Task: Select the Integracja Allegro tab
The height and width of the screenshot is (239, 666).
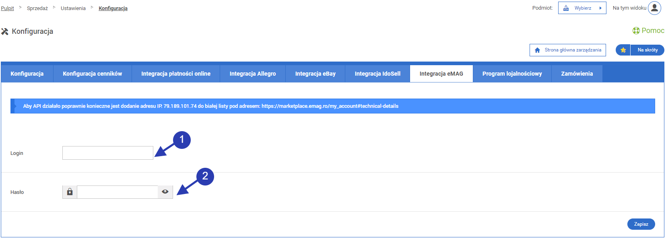Action: 252,74
